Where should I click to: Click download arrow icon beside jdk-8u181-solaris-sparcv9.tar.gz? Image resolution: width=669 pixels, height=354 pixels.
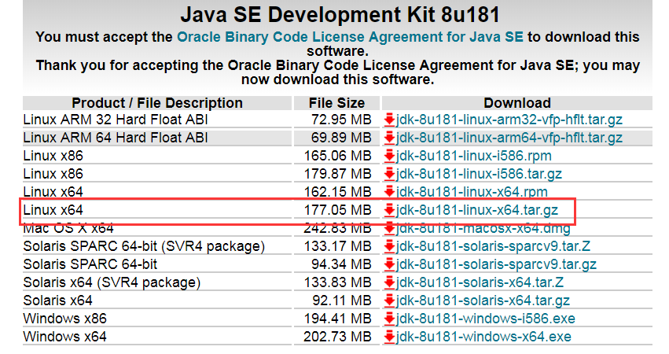tap(389, 264)
